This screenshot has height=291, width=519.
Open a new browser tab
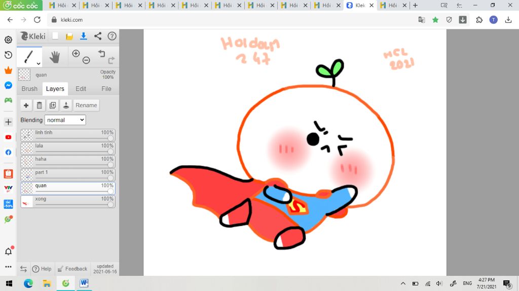(x=415, y=5)
